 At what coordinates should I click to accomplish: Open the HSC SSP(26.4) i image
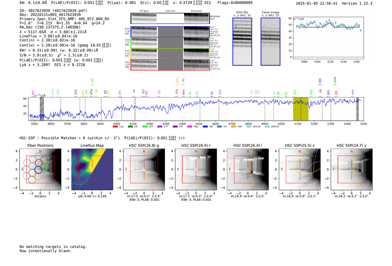[x=248, y=169]
